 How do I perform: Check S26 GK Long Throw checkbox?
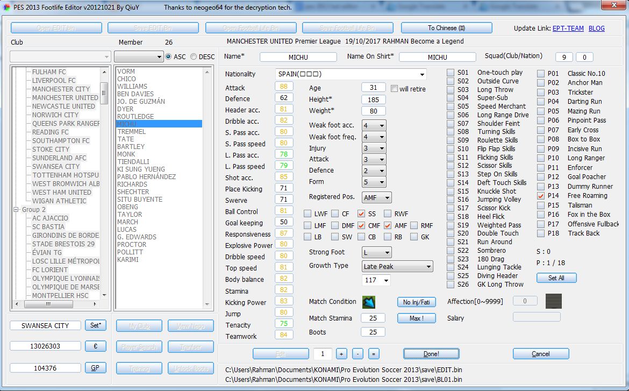tap(451, 285)
